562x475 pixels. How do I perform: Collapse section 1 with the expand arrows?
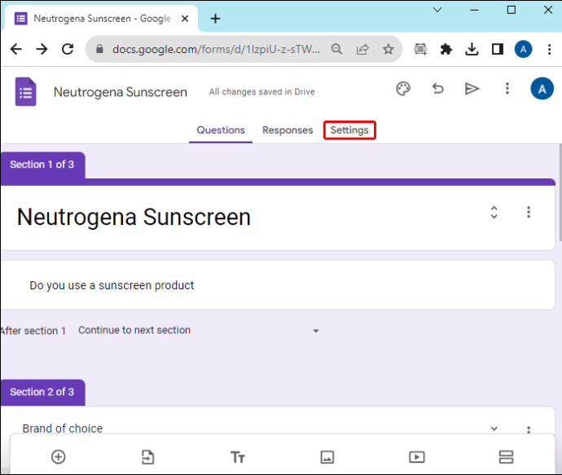click(494, 212)
